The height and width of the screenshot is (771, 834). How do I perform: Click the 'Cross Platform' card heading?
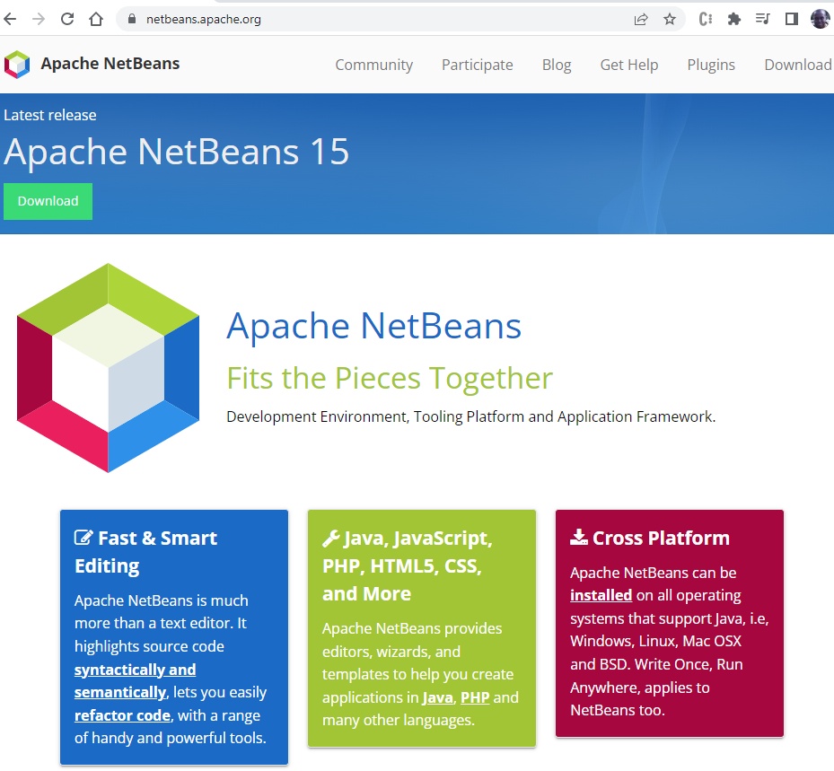pyautogui.click(x=661, y=538)
